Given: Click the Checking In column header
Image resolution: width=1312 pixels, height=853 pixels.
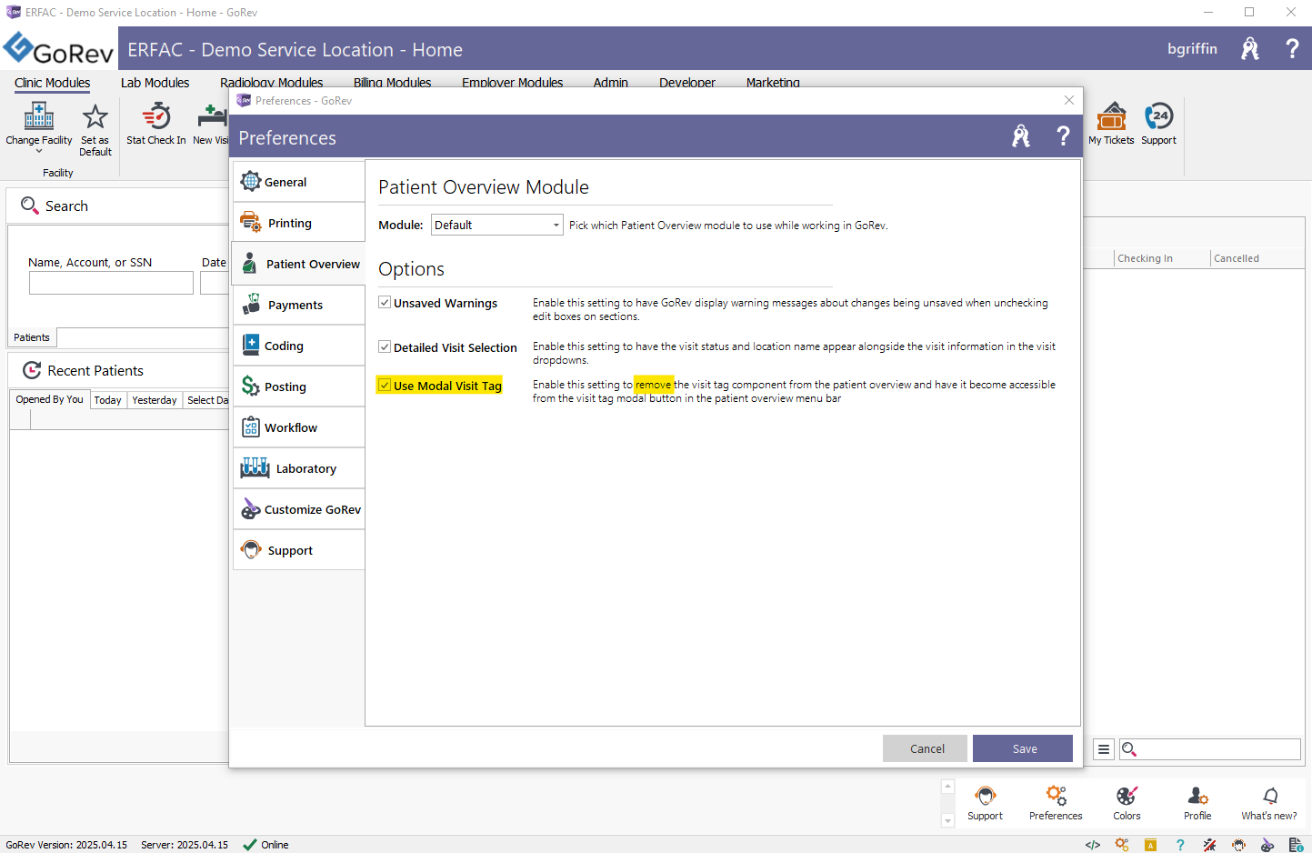Looking at the screenshot, I should click(1161, 258).
